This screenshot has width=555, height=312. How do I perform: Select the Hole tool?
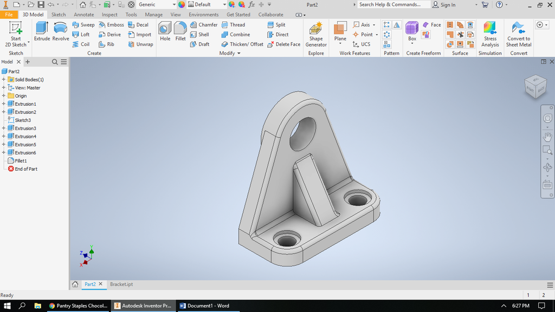tap(165, 31)
